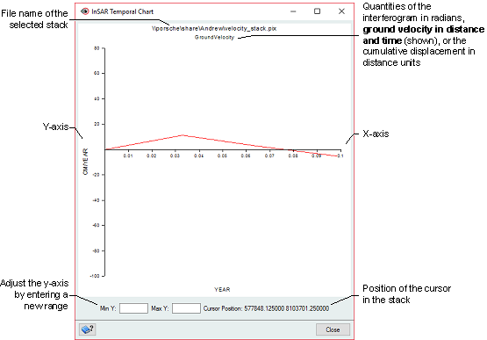Click the Close button
This screenshot has height=340, width=487.
pyautogui.click(x=333, y=329)
